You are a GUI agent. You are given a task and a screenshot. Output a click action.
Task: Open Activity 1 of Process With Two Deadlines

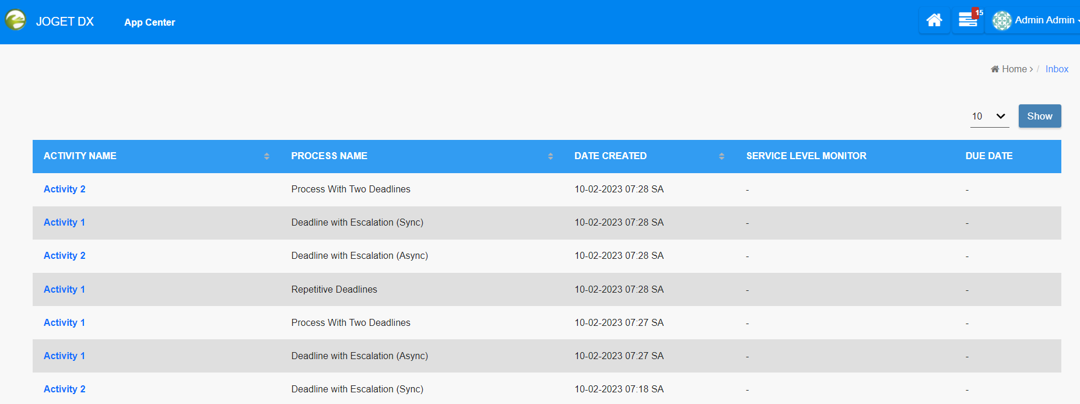pyautogui.click(x=64, y=323)
